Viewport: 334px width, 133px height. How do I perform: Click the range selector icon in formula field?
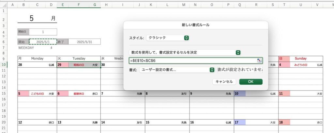[259, 60]
